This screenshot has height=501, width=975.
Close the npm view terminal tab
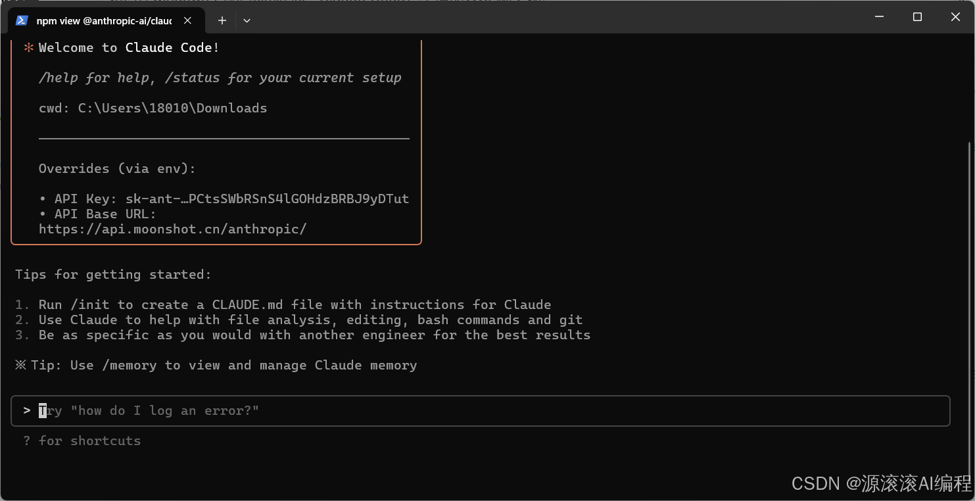tap(187, 20)
